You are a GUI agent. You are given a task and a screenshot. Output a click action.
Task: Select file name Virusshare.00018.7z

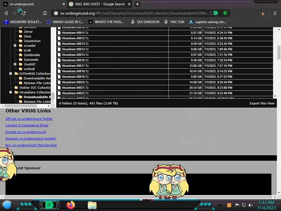click(75, 71)
